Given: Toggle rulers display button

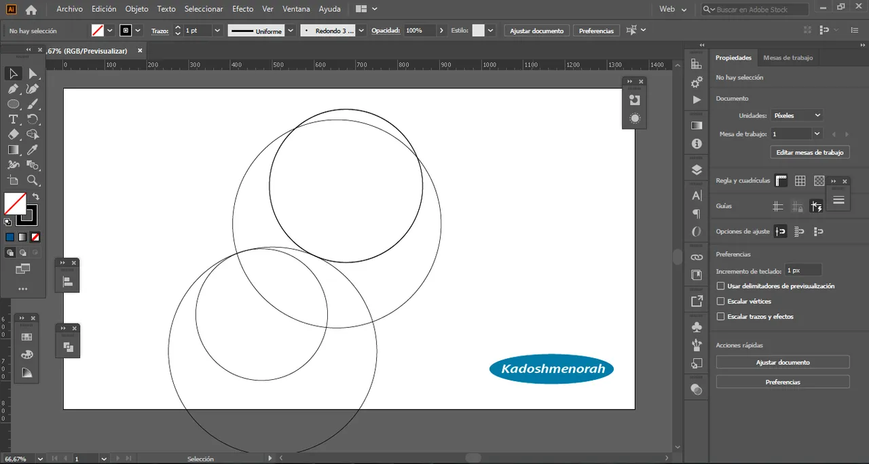Looking at the screenshot, I should tap(781, 181).
